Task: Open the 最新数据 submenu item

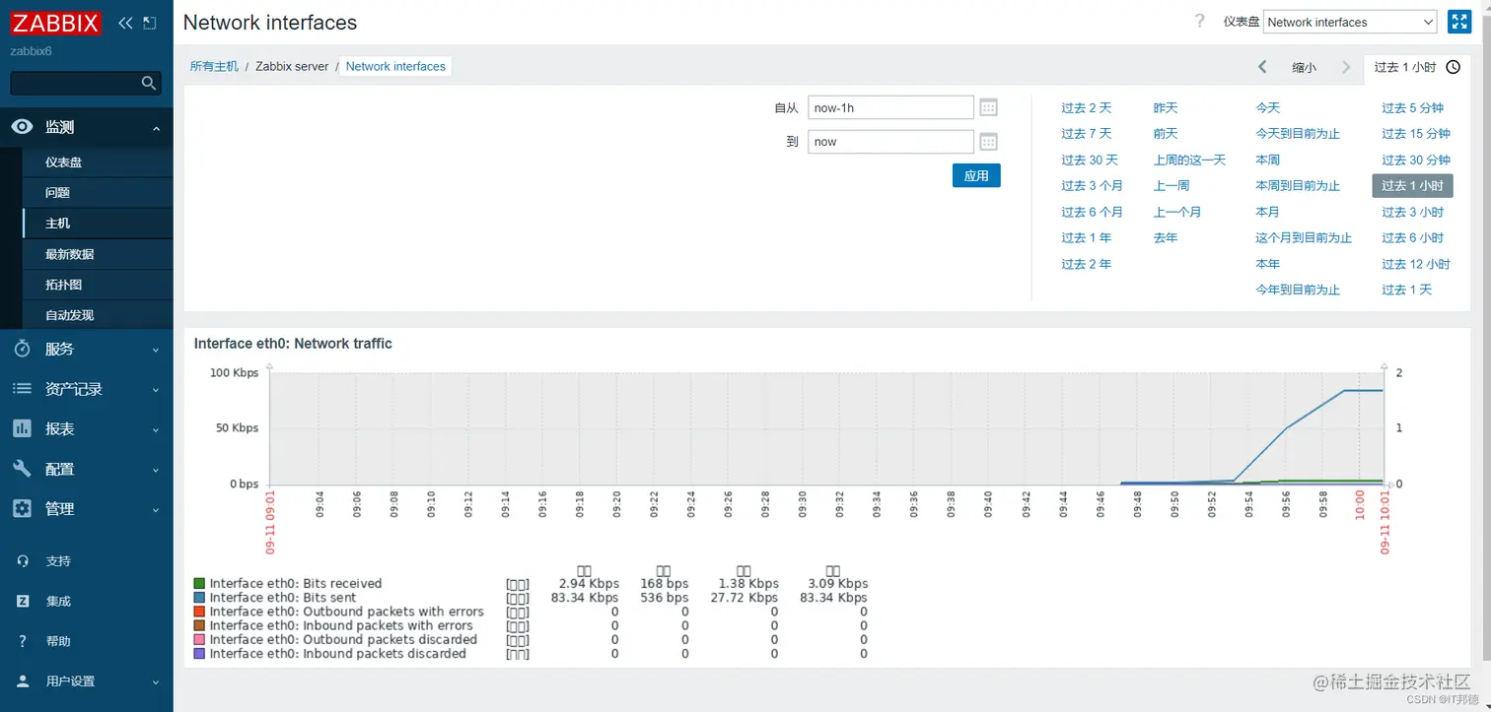Action: coord(98,254)
